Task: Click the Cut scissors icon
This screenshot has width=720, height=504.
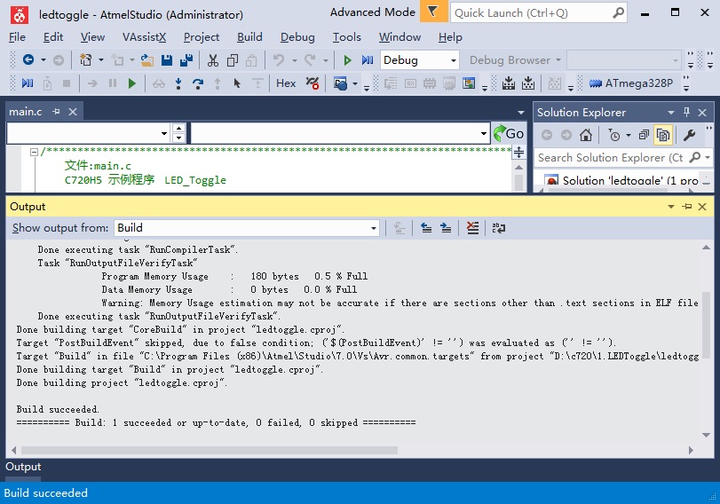Action: (212, 59)
